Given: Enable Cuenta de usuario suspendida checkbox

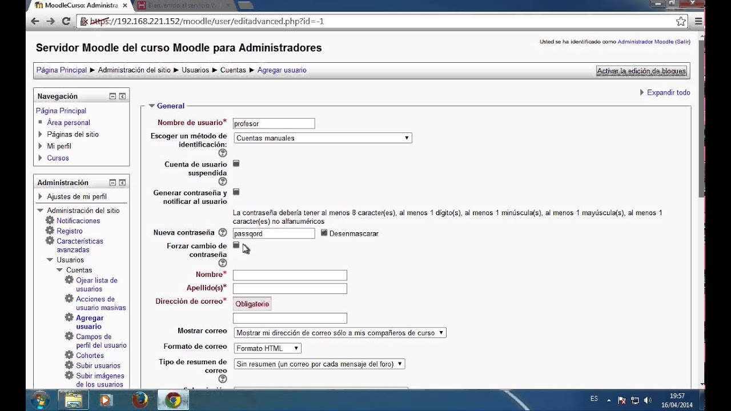Looking at the screenshot, I should click(x=236, y=164).
